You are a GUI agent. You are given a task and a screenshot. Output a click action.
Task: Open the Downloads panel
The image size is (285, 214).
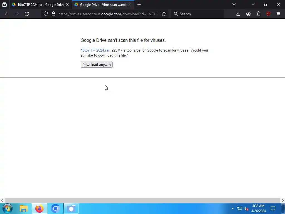pos(238,14)
